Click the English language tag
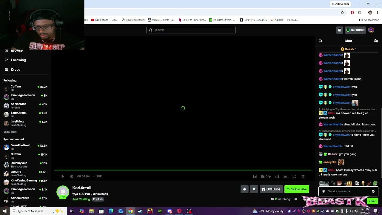 tap(98, 199)
